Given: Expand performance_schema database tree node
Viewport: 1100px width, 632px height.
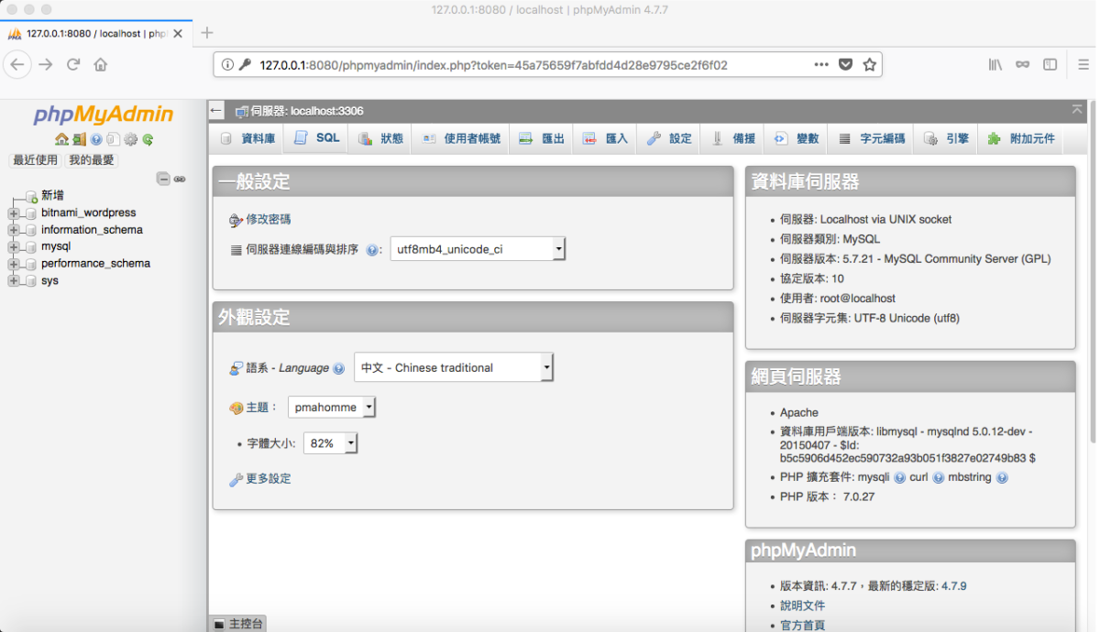Looking at the screenshot, I should point(13,264).
